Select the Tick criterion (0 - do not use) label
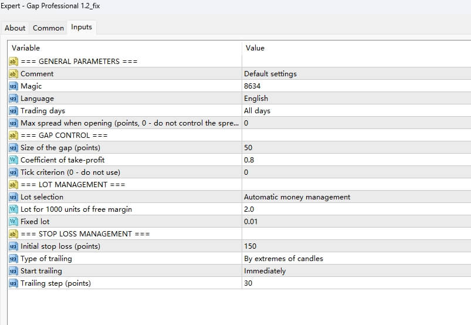This screenshot has height=325, width=471. tap(70, 172)
